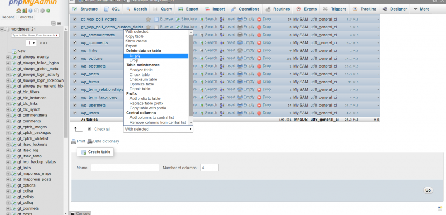This screenshot has height=215, width=446.
Task: Click Search icon in wp_commentmeta row
Action: tap(202, 35)
